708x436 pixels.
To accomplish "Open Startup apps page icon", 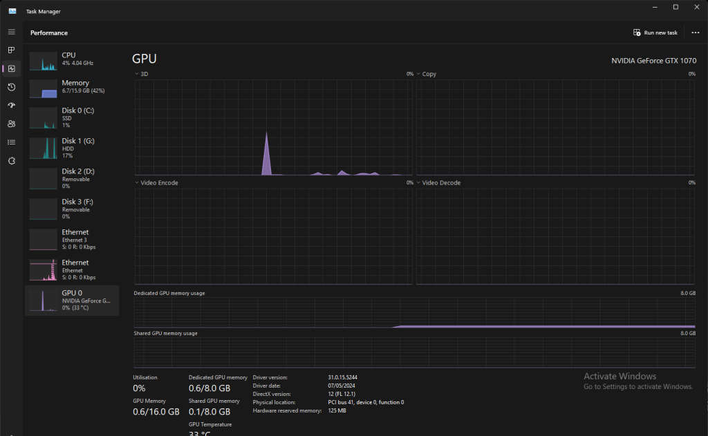I will (11, 105).
